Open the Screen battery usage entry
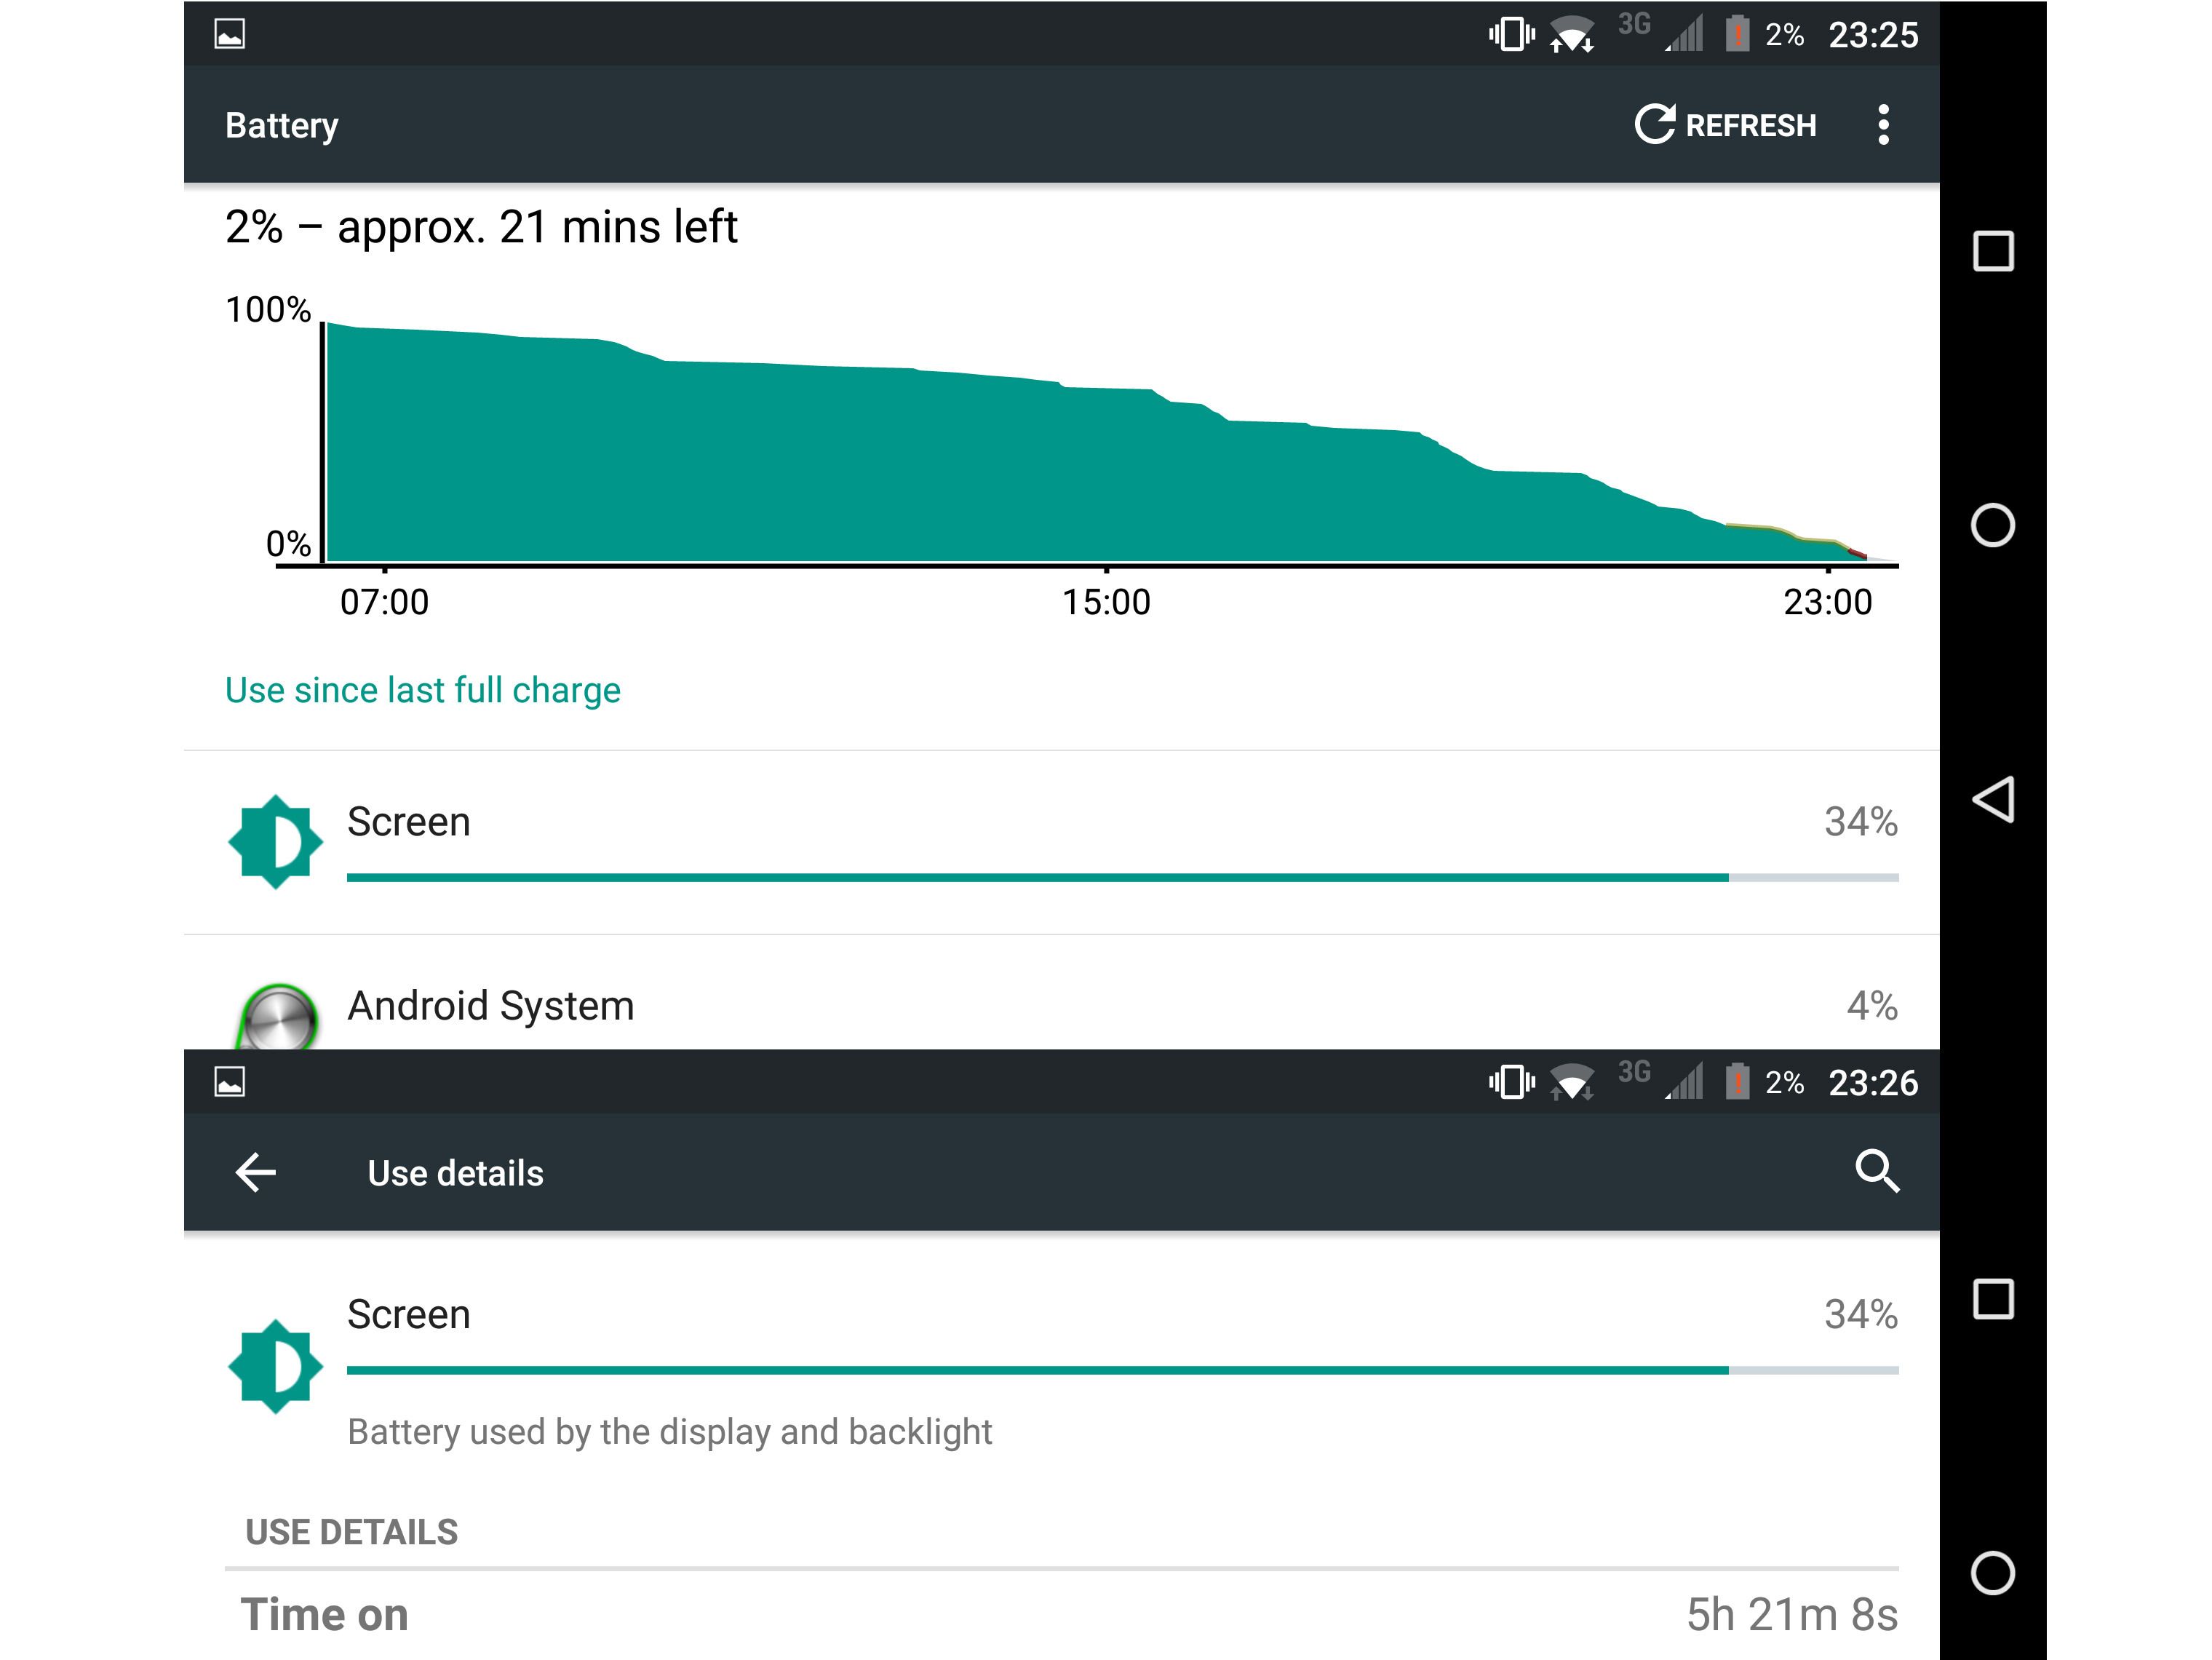The image size is (2212, 1660). tap(1061, 842)
